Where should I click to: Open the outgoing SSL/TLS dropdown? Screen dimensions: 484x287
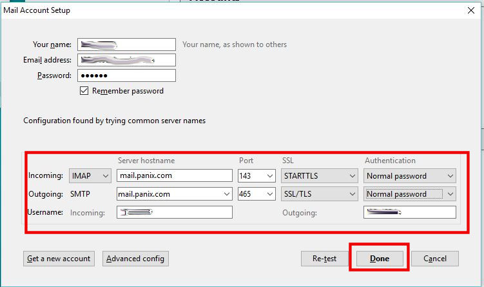tap(319, 193)
